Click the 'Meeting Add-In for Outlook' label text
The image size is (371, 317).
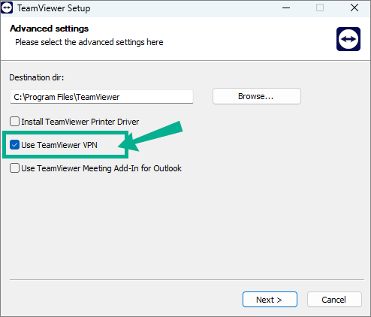click(132, 168)
